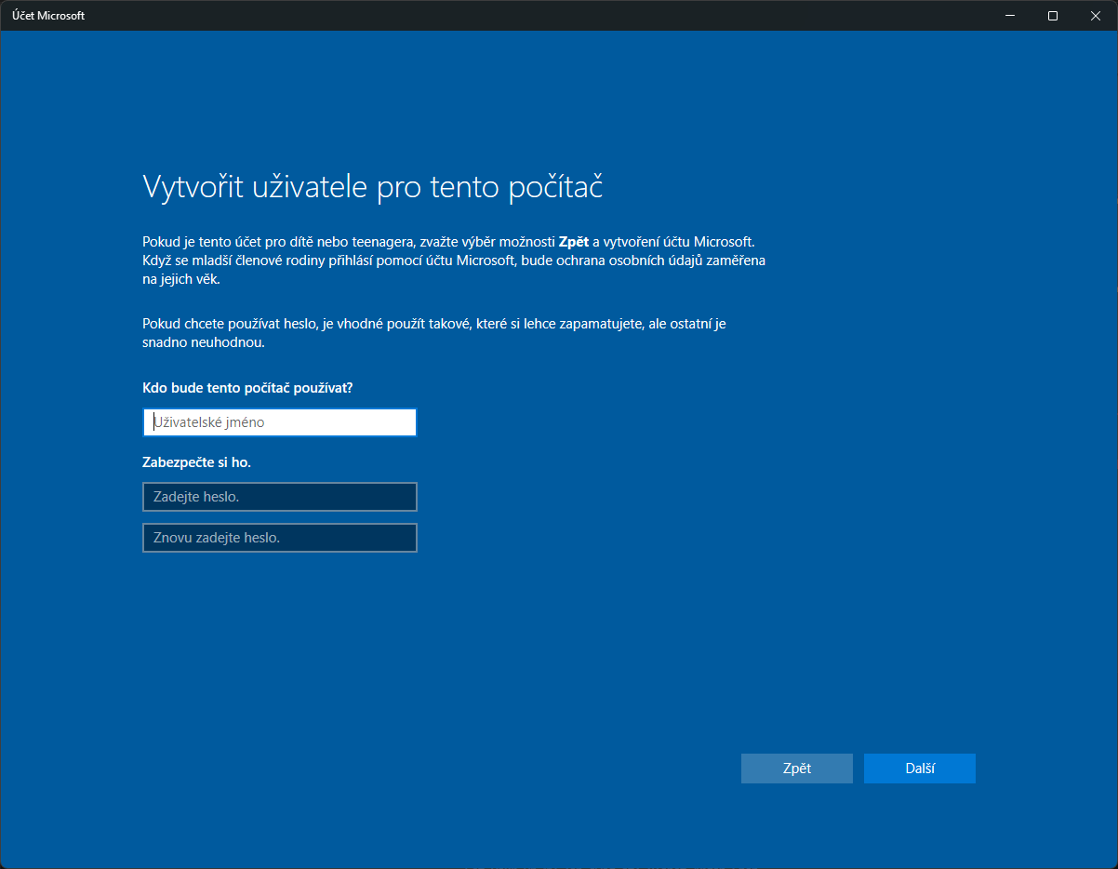Screen dimensions: 1118x869
Task: Go back with the Zpět button
Action: point(797,769)
